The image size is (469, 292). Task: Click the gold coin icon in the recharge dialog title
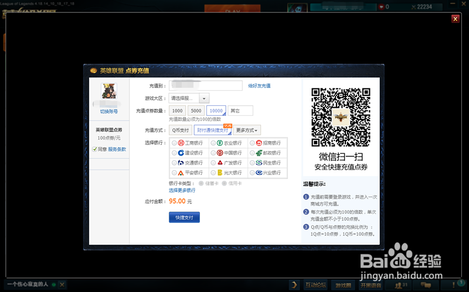(94, 70)
